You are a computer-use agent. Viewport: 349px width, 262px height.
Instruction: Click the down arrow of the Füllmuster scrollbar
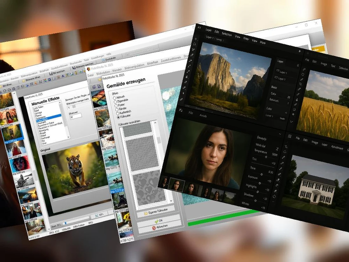171,201
